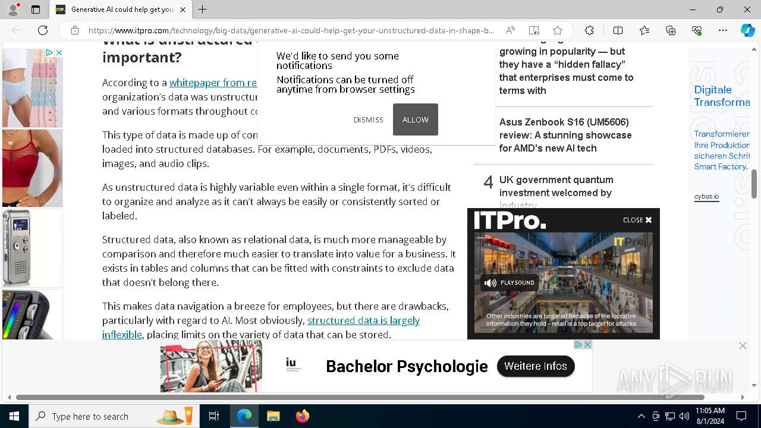761x428 pixels.
Task: Open notification center icon
Action: tap(741, 416)
